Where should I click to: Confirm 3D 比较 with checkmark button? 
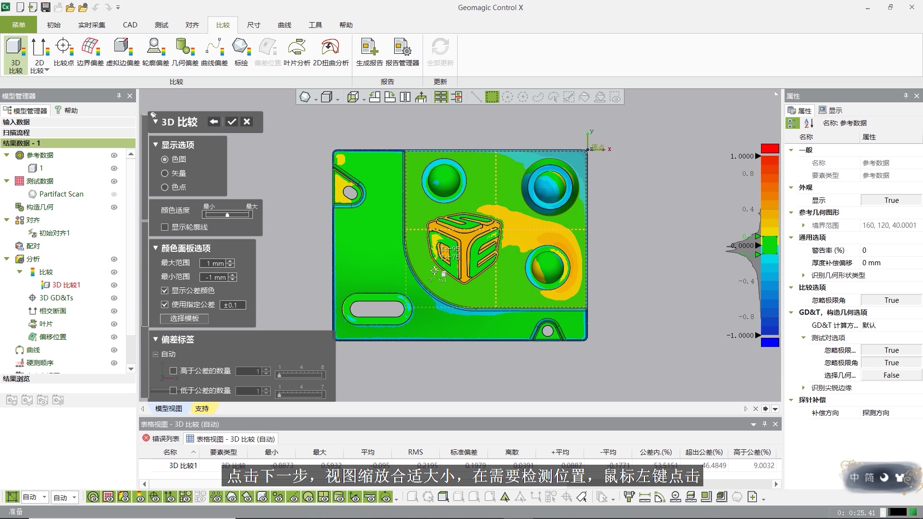point(232,122)
